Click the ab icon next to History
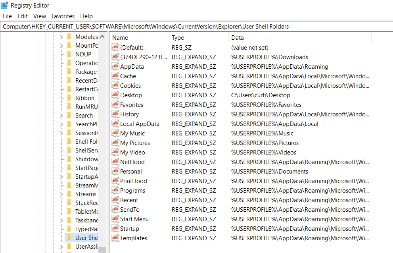The image size is (393, 253). [115, 114]
